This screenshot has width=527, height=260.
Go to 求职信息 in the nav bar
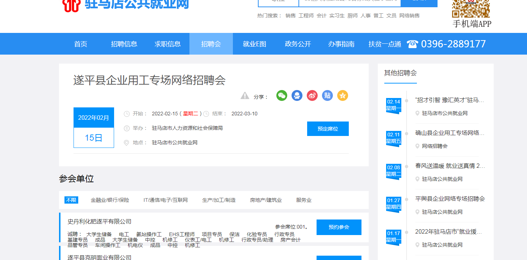tap(168, 44)
